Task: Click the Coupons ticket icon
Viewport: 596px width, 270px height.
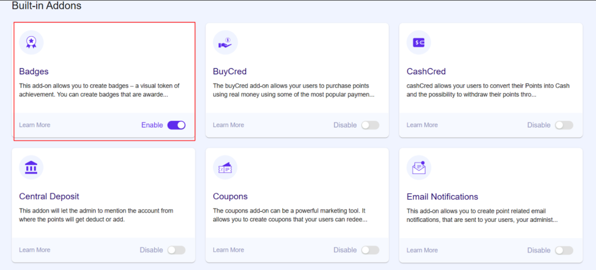Action: pyautogui.click(x=225, y=167)
